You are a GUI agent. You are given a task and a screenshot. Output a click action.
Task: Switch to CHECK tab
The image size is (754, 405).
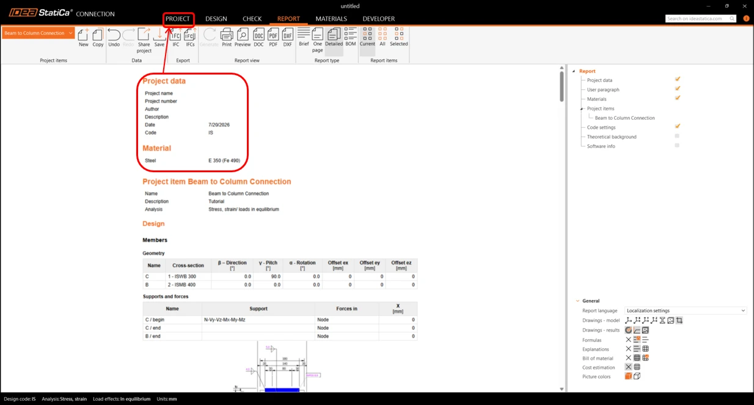(x=252, y=19)
